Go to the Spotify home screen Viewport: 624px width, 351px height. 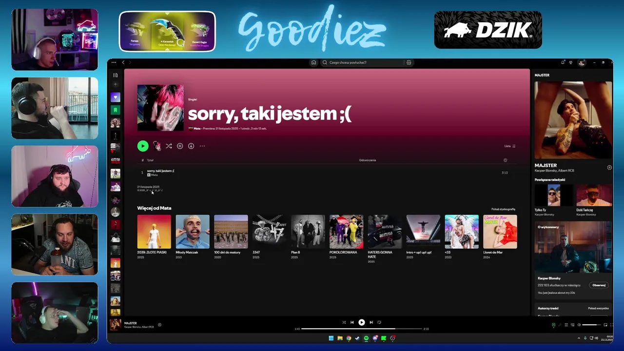pyautogui.click(x=313, y=62)
